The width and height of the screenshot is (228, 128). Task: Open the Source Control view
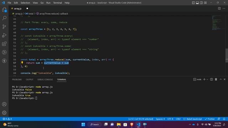4,27
